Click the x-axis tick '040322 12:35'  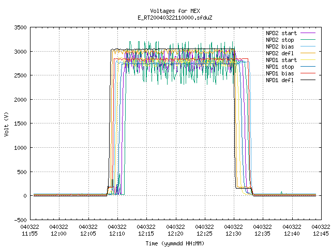(263, 230)
